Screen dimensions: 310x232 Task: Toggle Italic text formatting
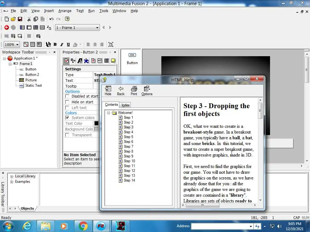tap(62, 44)
